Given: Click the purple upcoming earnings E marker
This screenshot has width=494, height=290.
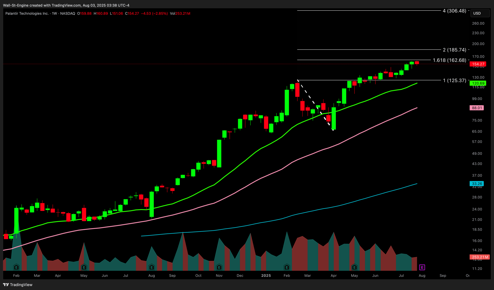Looking at the screenshot, I should [x=422, y=267].
